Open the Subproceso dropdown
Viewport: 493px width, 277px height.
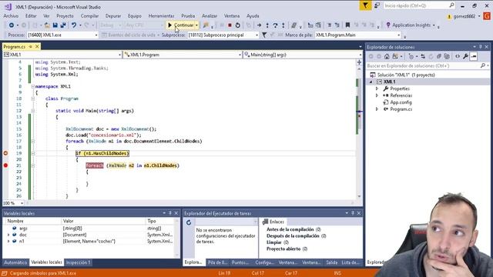(257, 35)
